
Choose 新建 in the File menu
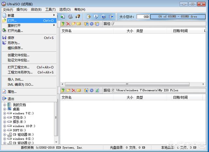[x=29, y=16]
